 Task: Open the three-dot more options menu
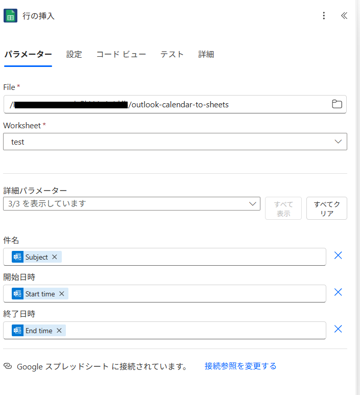click(x=324, y=16)
